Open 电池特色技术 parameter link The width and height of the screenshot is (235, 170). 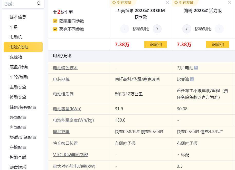(x=65, y=68)
